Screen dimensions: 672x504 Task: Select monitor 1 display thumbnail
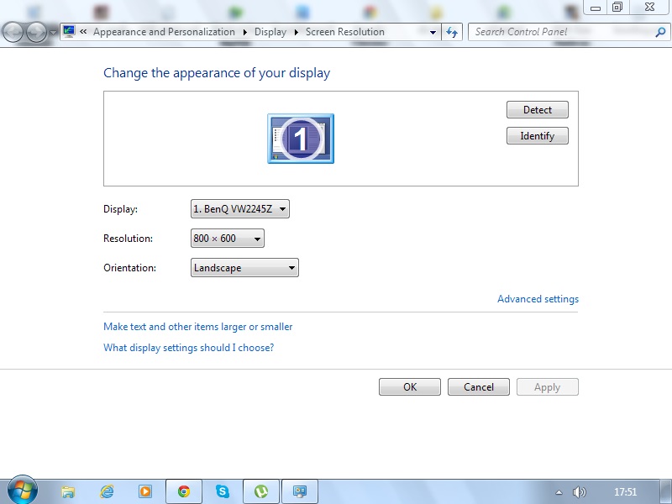point(301,139)
